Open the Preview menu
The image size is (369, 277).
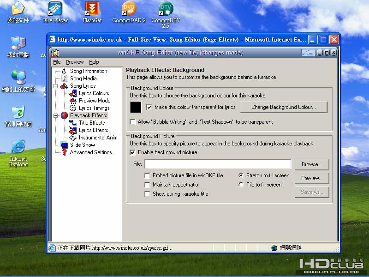[75, 62]
